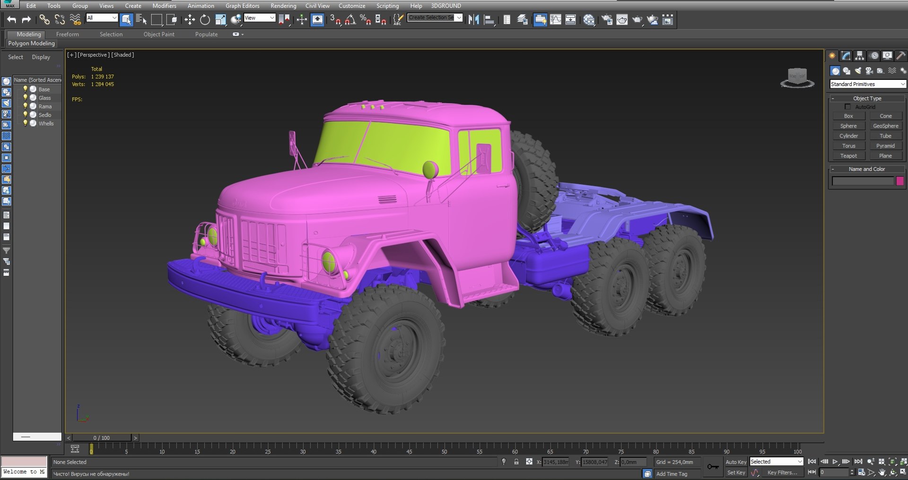This screenshot has height=480, width=908.
Task: Toggle lightbulb visibility of Whells layer
Action: (26, 123)
